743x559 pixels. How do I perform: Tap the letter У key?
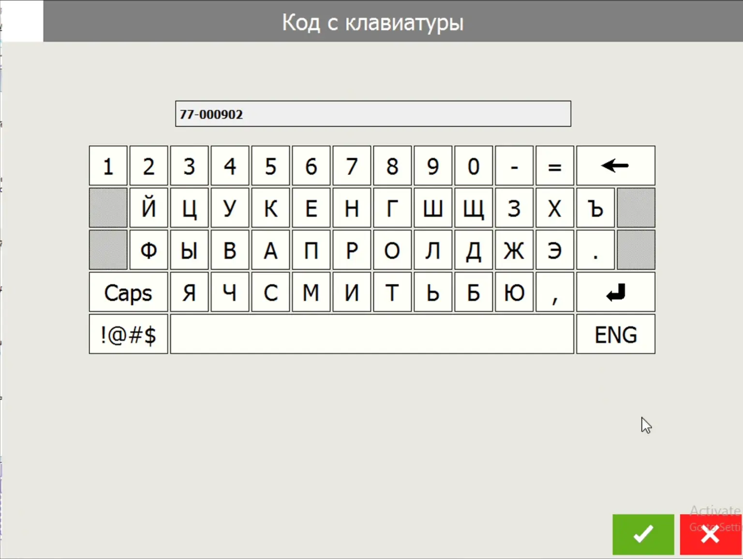[x=230, y=208]
